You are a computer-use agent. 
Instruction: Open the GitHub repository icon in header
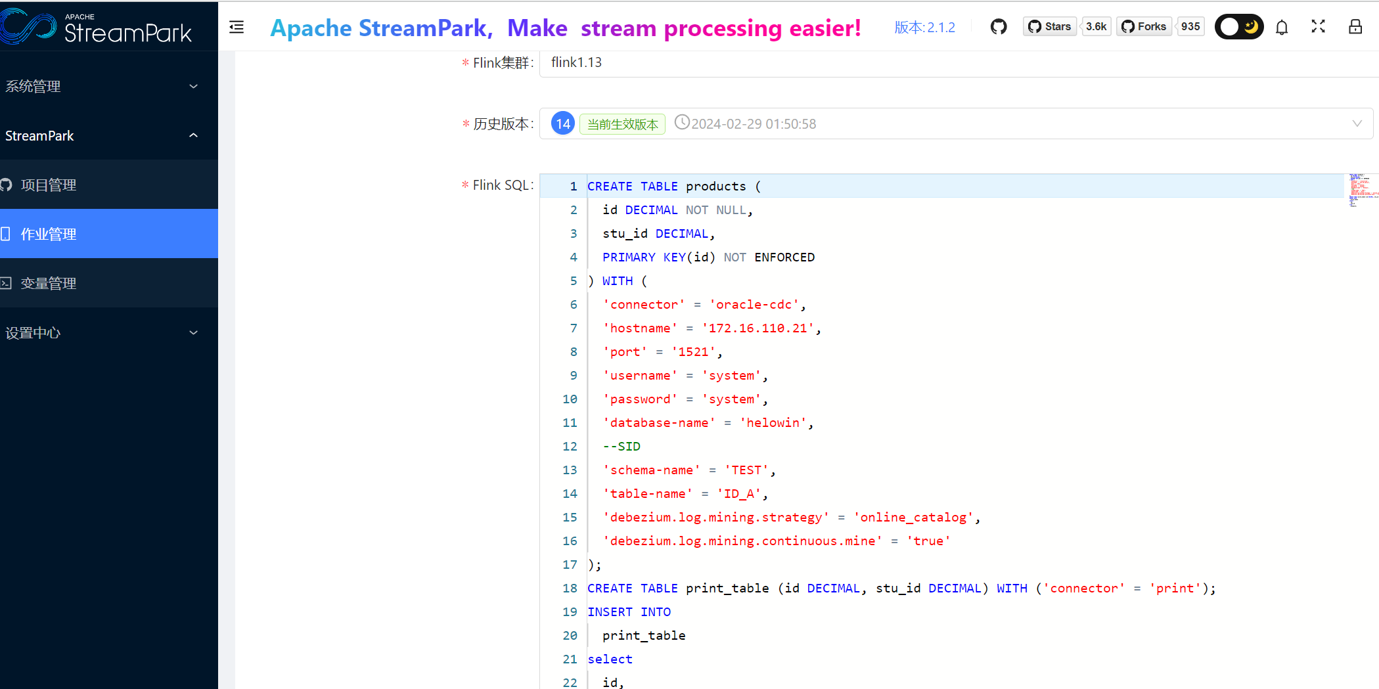[999, 27]
